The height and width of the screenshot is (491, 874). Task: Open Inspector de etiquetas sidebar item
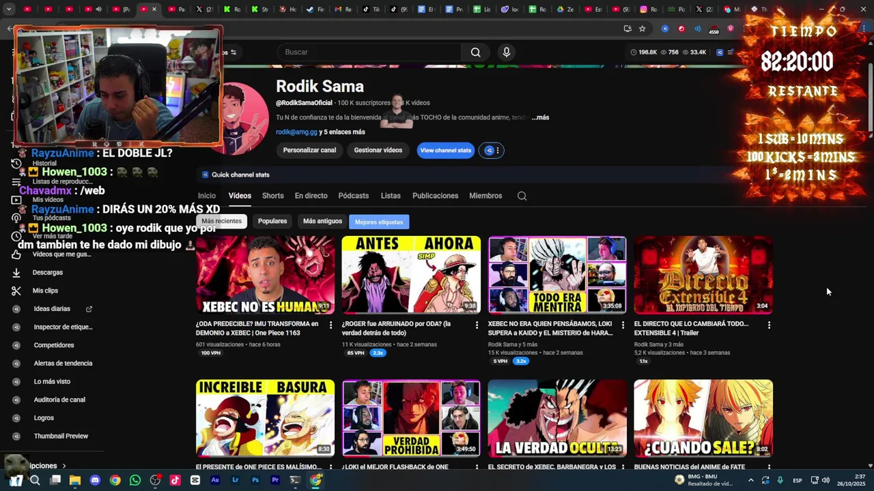[x=63, y=327]
